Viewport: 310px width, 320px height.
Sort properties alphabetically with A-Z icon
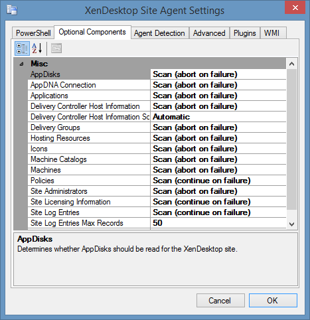[37, 48]
